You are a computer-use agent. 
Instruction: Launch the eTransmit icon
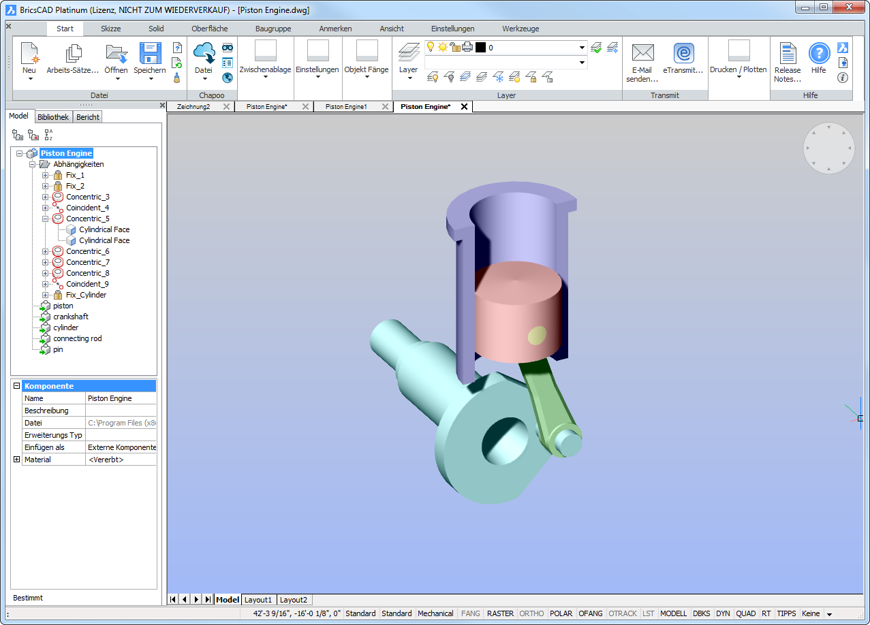683,53
